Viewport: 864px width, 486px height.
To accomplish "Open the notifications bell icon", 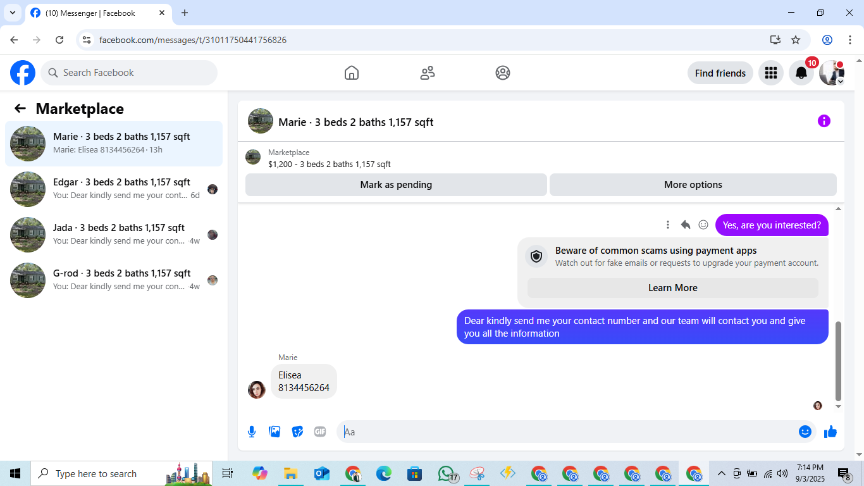I will click(801, 73).
